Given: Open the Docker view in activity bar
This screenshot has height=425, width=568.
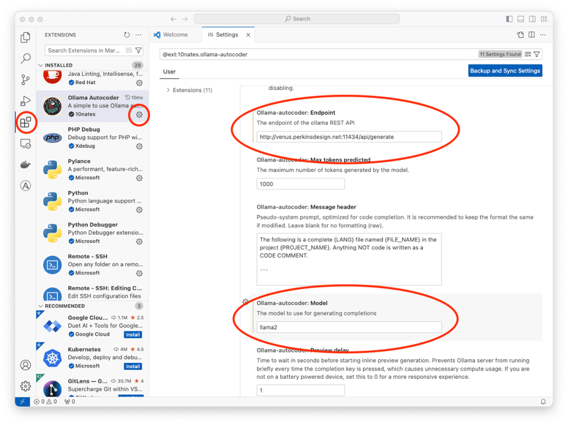Looking at the screenshot, I should click(25, 164).
